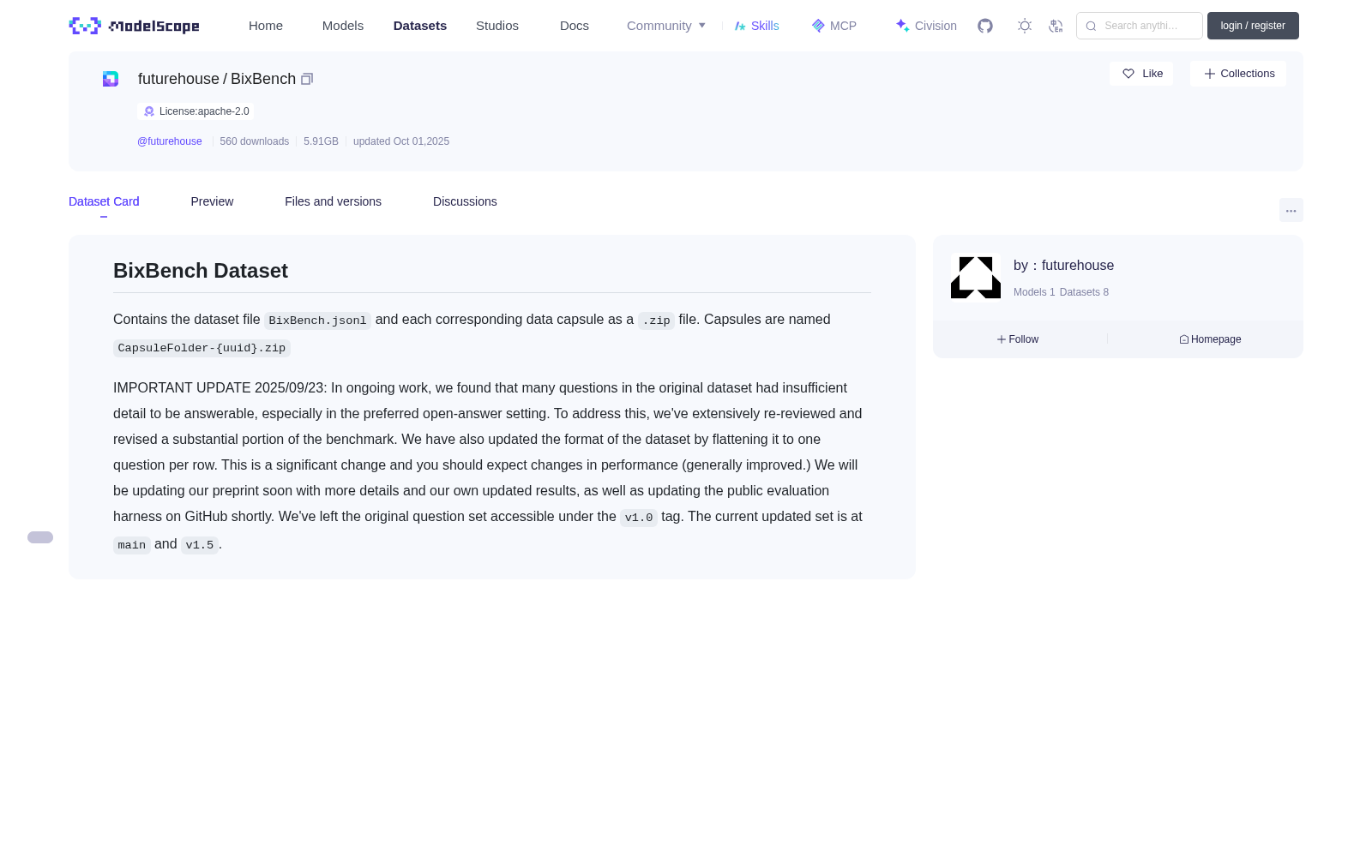Screen dimensions: 1372x857
Task: Open the @futurehouse profile link
Action: [x=170, y=141]
